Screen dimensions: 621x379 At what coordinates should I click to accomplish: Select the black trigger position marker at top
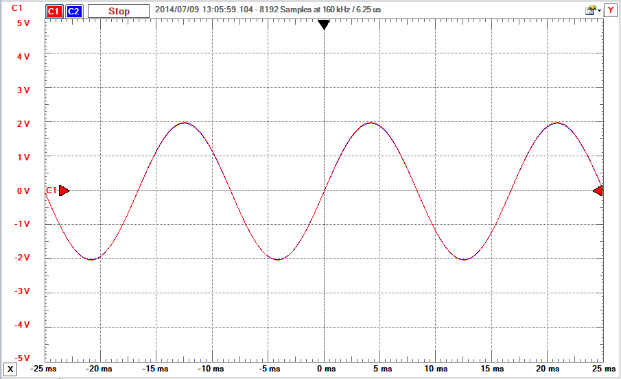324,25
